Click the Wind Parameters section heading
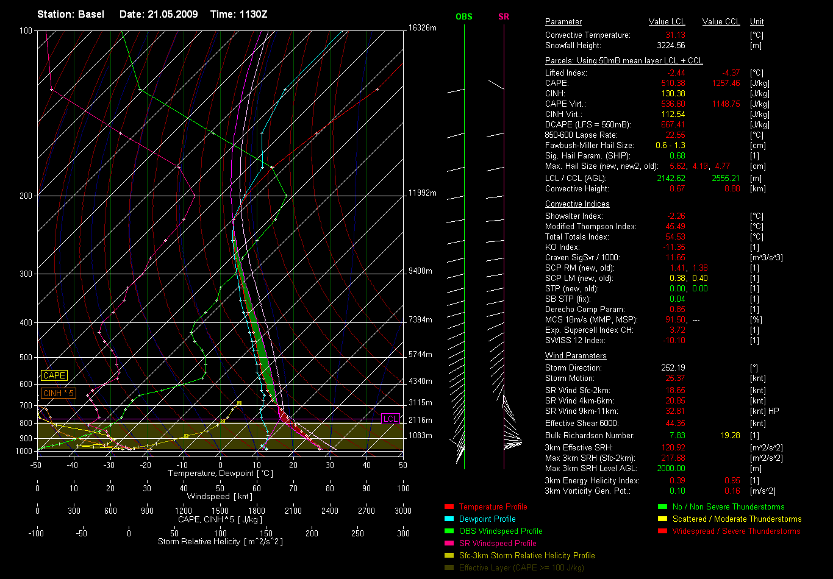The width and height of the screenshot is (833, 579). pos(576,355)
